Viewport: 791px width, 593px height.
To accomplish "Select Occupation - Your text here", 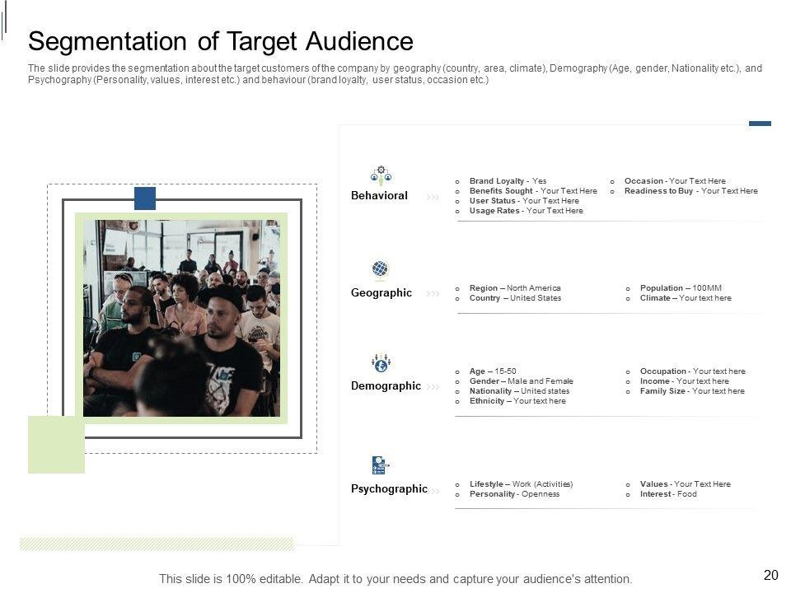I will coord(693,371).
